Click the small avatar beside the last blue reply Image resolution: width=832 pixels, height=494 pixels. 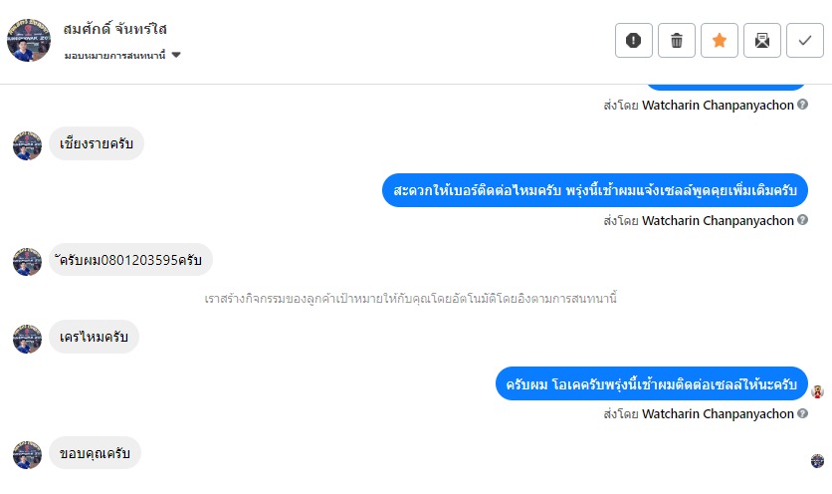[x=818, y=391]
